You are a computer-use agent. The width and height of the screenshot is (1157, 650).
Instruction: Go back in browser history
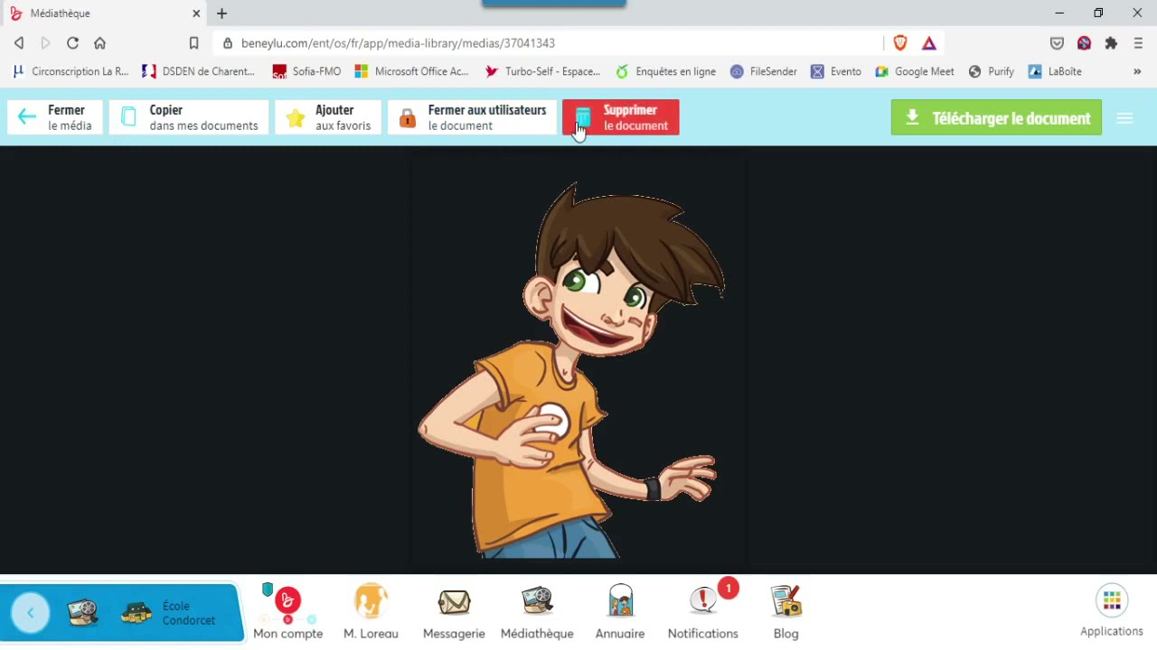[x=19, y=42]
